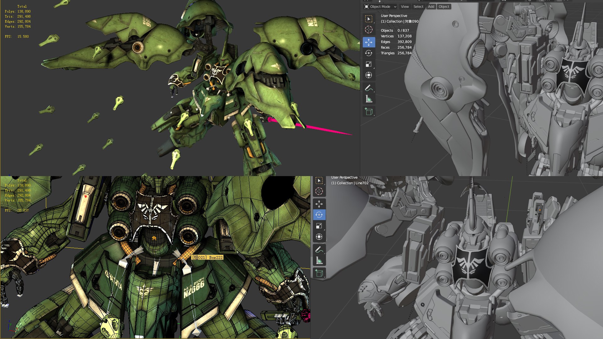Select the Measure tool in bottom Blender viewport

[319, 261]
